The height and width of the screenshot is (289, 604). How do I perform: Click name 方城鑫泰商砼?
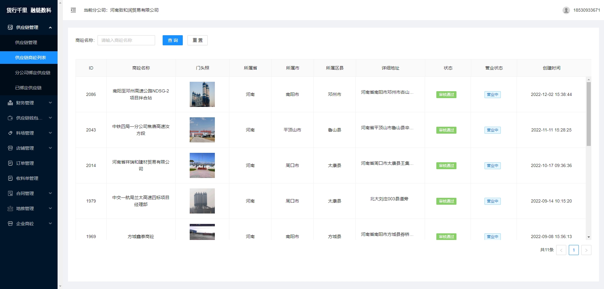click(141, 236)
